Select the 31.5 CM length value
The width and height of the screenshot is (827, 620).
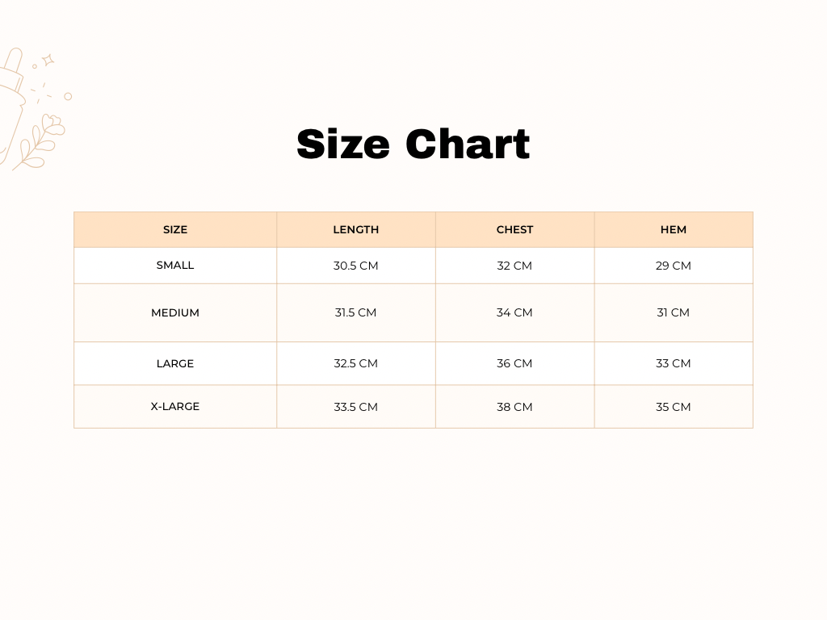(x=355, y=312)
